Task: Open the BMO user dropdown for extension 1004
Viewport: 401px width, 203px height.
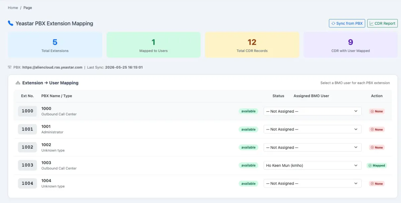Action: tap(312, 184)
